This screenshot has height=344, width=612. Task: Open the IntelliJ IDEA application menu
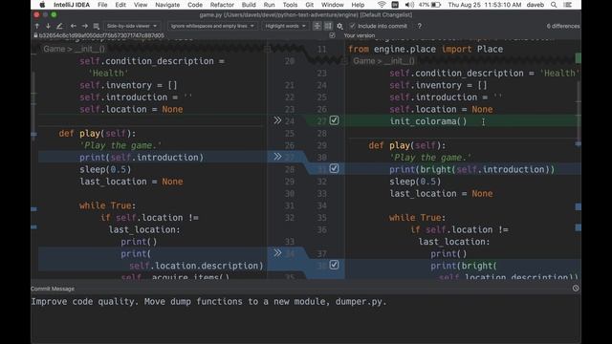[x=72, y=5]
